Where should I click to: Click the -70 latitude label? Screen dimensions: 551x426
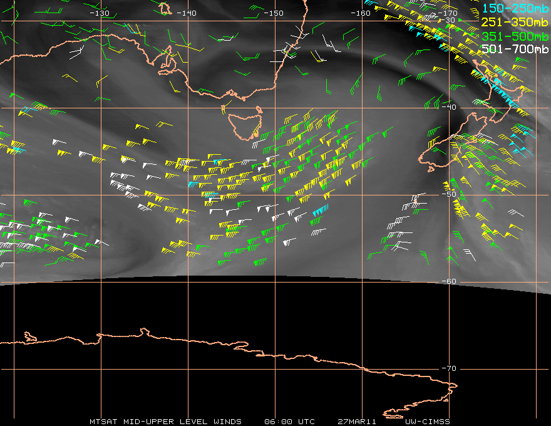448,368
